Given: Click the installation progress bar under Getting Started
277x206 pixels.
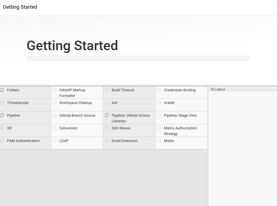Looking at the screenshot, I should [x=138, y=59].
